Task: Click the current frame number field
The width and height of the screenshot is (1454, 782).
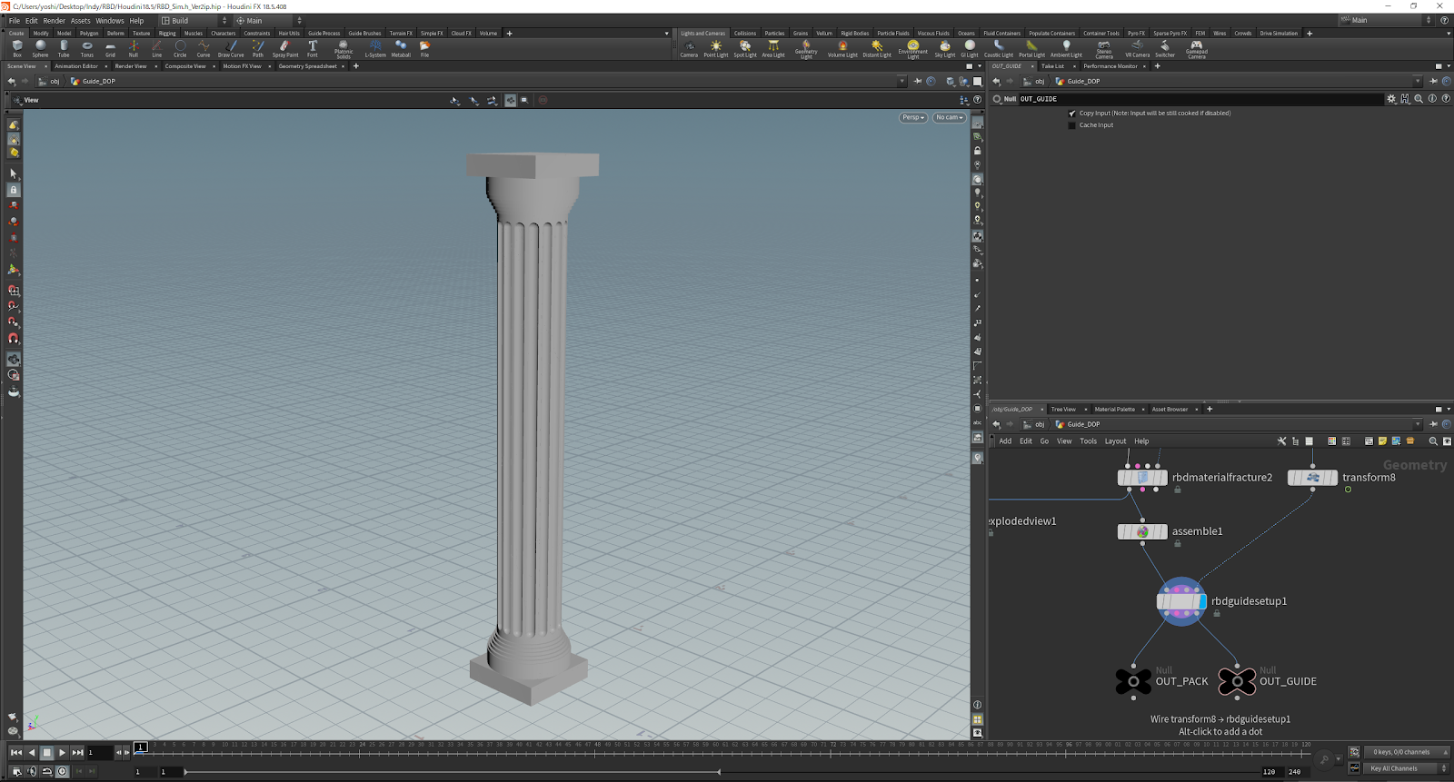Action: 100,752
